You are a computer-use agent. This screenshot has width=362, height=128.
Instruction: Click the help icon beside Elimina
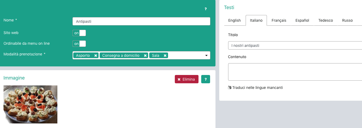(x=206, y=79)
